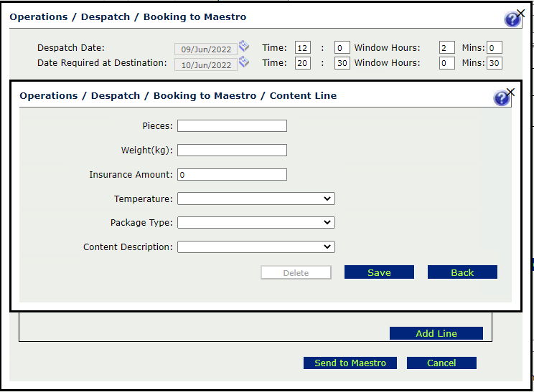Open help icon in Content Line dialog
The image size is (534, 392).
point(501,98)
